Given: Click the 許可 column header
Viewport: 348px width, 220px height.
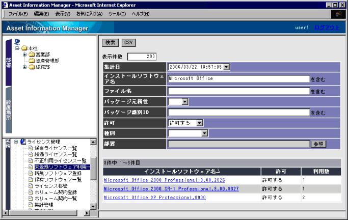Looking at the screenshot, I should coord(281,172).
